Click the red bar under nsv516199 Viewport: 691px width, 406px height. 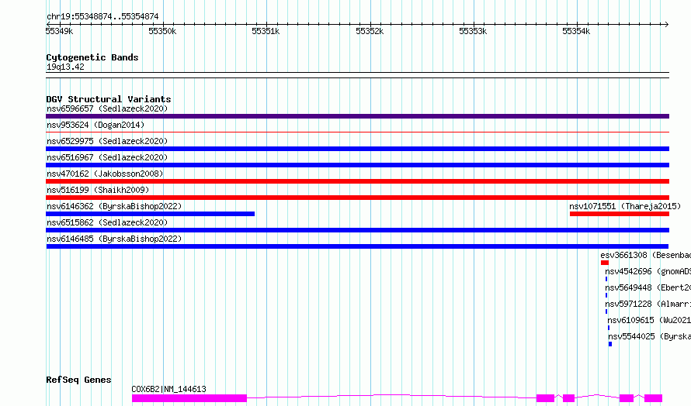click(357, 198)
